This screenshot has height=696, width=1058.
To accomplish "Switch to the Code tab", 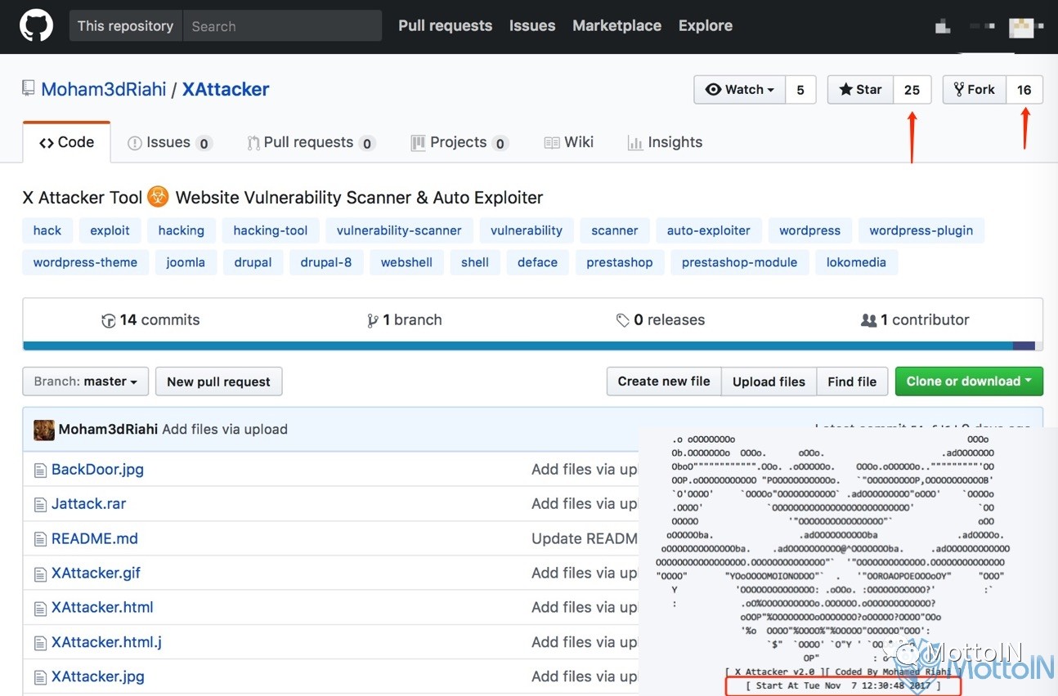I will coord(67,142).
